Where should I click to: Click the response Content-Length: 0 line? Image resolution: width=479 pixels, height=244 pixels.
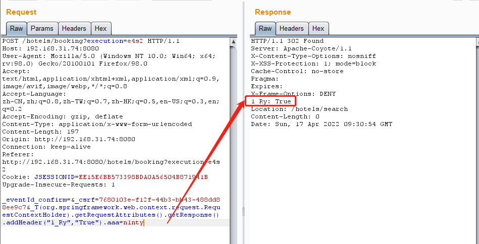pyautogui.click(x=285, y=116)
